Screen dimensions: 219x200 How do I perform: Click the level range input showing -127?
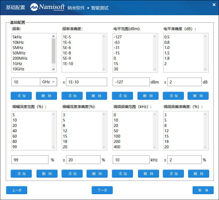(x=131, y=82)
